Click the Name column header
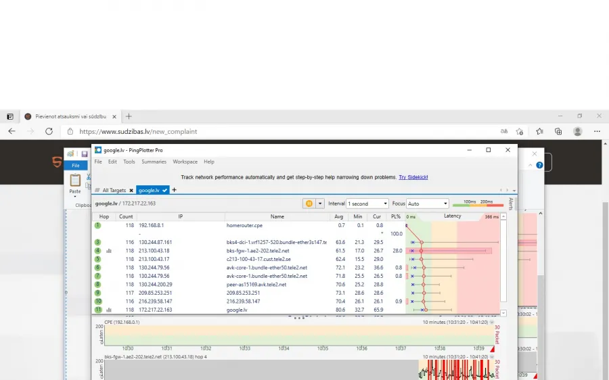609x380 pixels. 277,216
